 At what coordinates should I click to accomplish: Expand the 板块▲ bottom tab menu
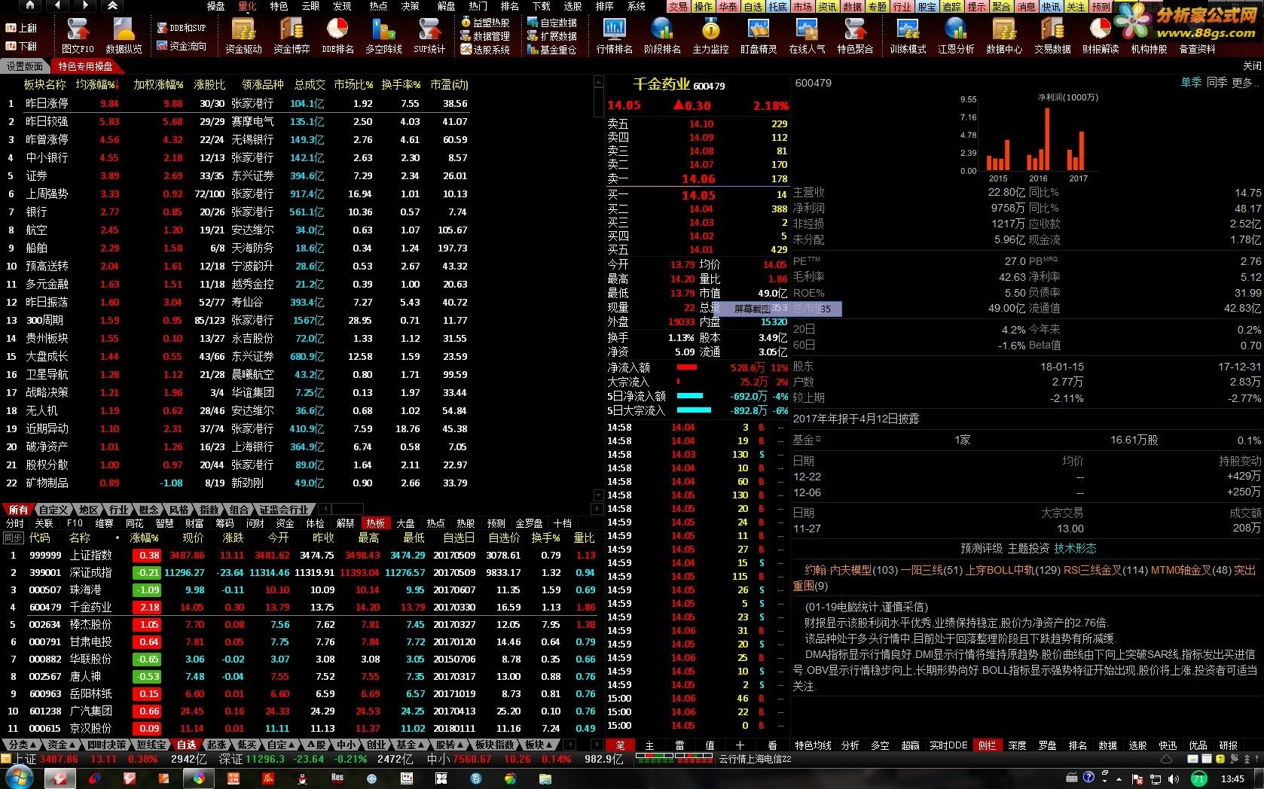point(539,745)
